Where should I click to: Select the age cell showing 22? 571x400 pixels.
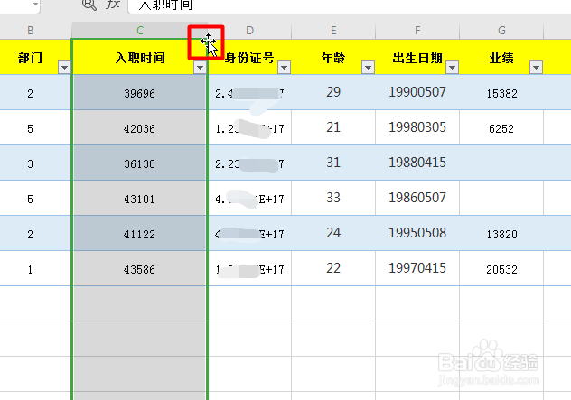333,268
